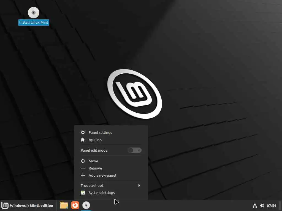Screen dimensions: 282x211
Task: Click the installer disc icon in taskbar
Action: [x=86, y=205]
